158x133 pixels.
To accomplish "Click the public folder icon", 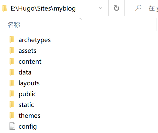I will (12, 94).
